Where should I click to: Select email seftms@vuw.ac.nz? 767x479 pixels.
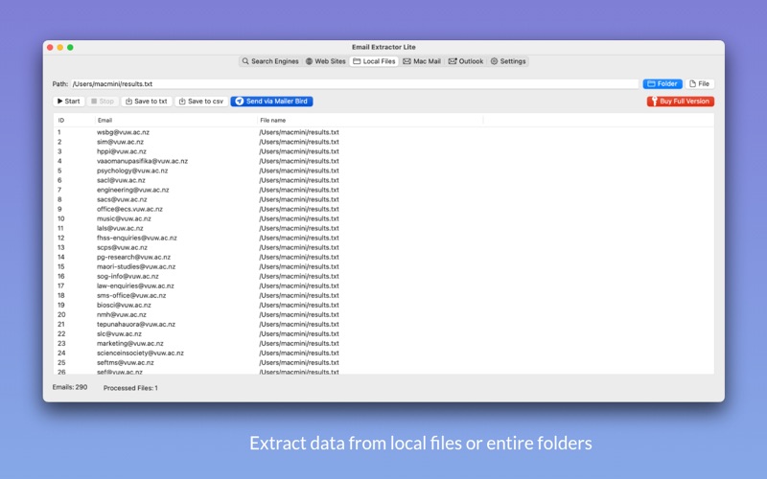126,363
